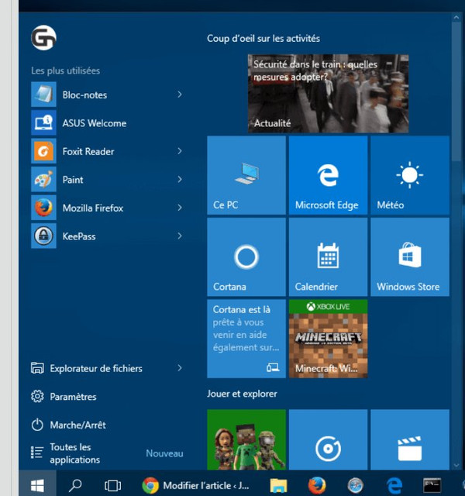Open Paint application
This screenshot has height=496, width=465.
(x=108, y=179)
